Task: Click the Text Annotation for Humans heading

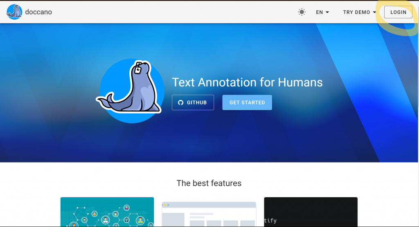Action: (247, 82)
